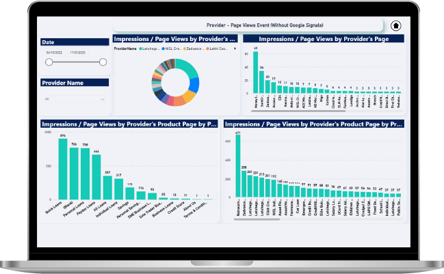This screenshot has height=274, width=444.
Task: Click the date slider end handle
Action: (x=103, y=62)
